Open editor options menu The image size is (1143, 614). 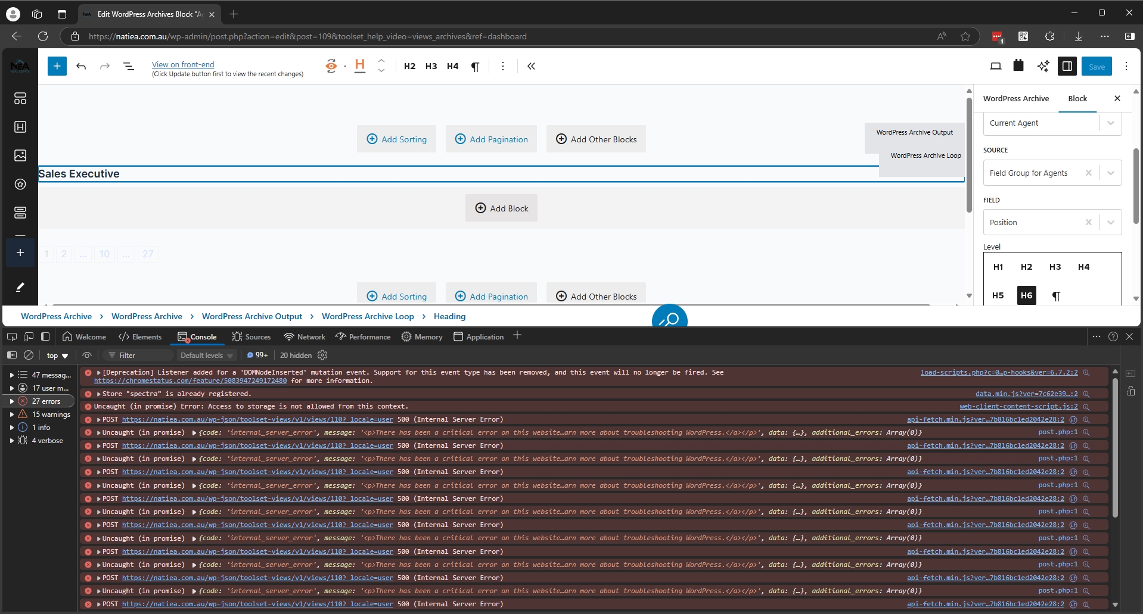[1126, 66]
